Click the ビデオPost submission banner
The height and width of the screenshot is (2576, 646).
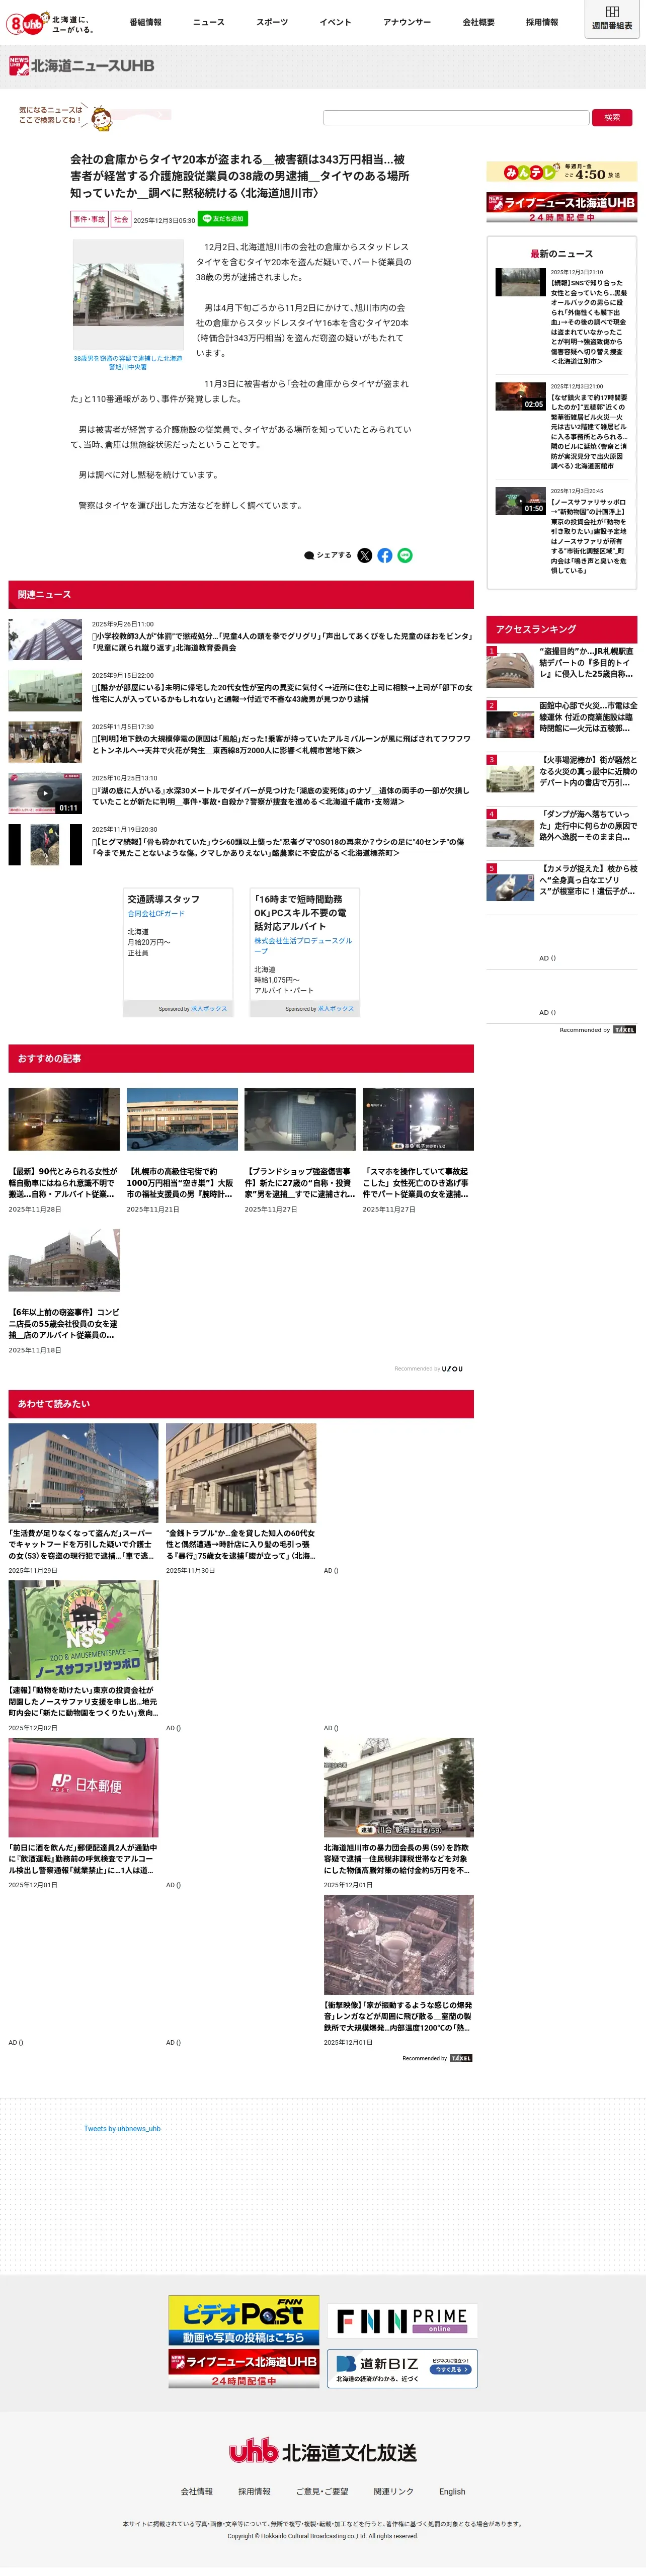coord(244,2321)
